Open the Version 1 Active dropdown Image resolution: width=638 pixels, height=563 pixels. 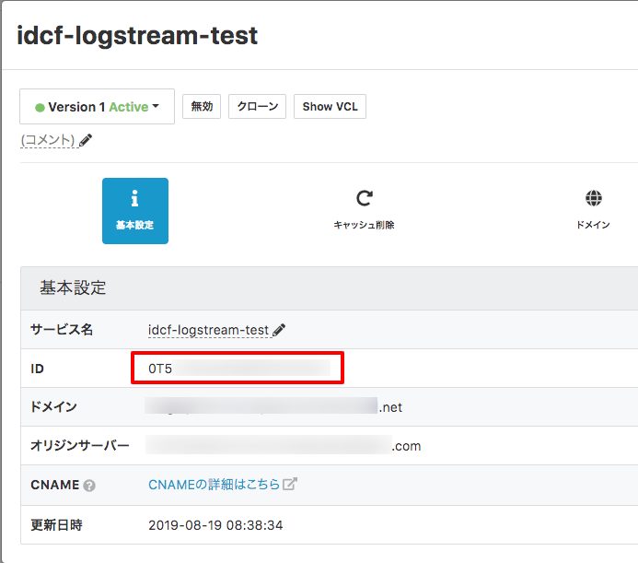[97, 107]
